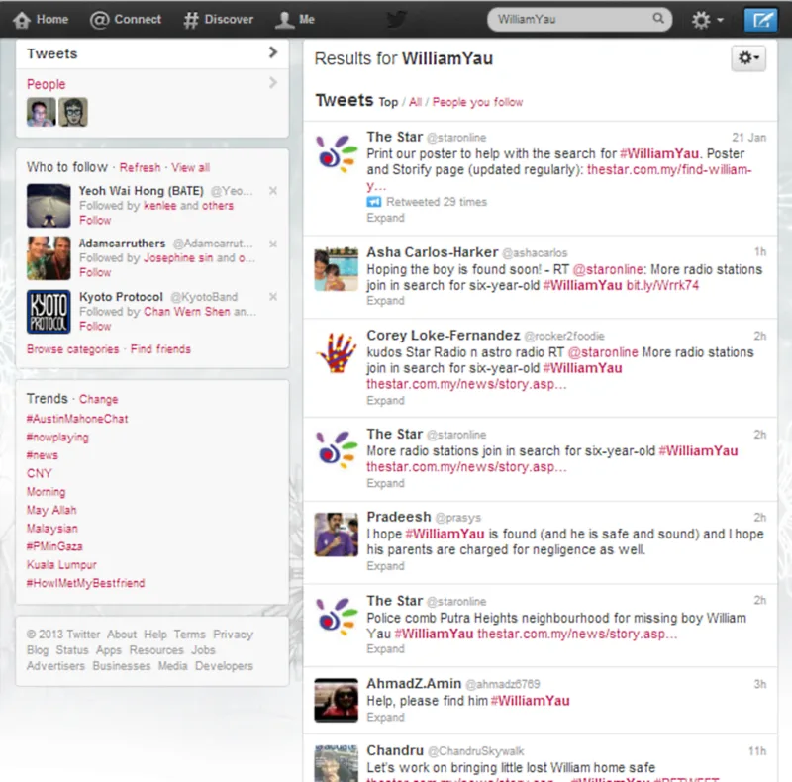
Task: Click the search box containing WilliamYau
Action: tap(569, 19)
